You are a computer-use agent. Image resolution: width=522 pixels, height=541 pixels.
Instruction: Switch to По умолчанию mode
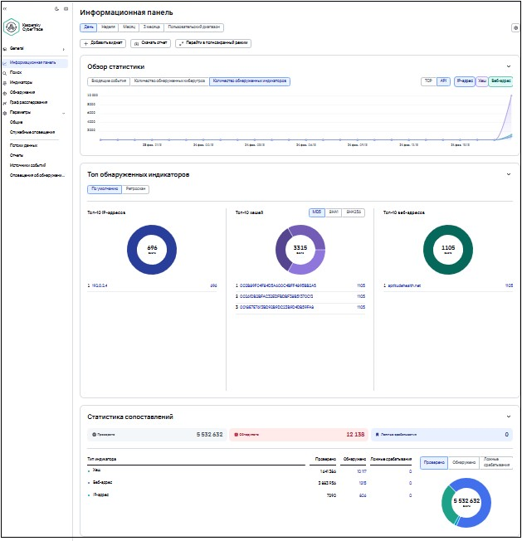[105, 189]
